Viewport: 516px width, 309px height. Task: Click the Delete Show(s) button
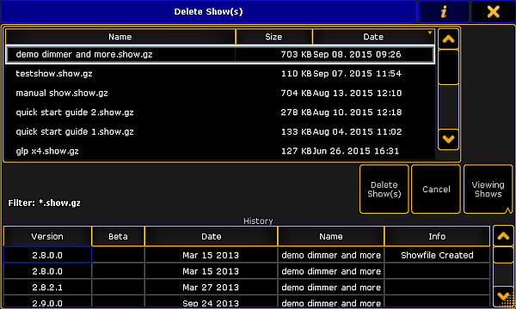(384, 189)
